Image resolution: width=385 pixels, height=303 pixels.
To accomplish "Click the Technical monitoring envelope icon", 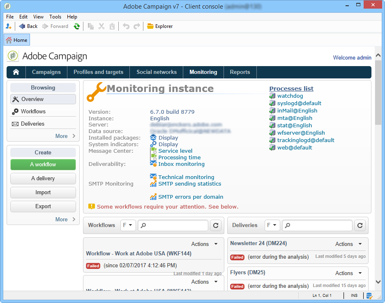I will (153, 177).
